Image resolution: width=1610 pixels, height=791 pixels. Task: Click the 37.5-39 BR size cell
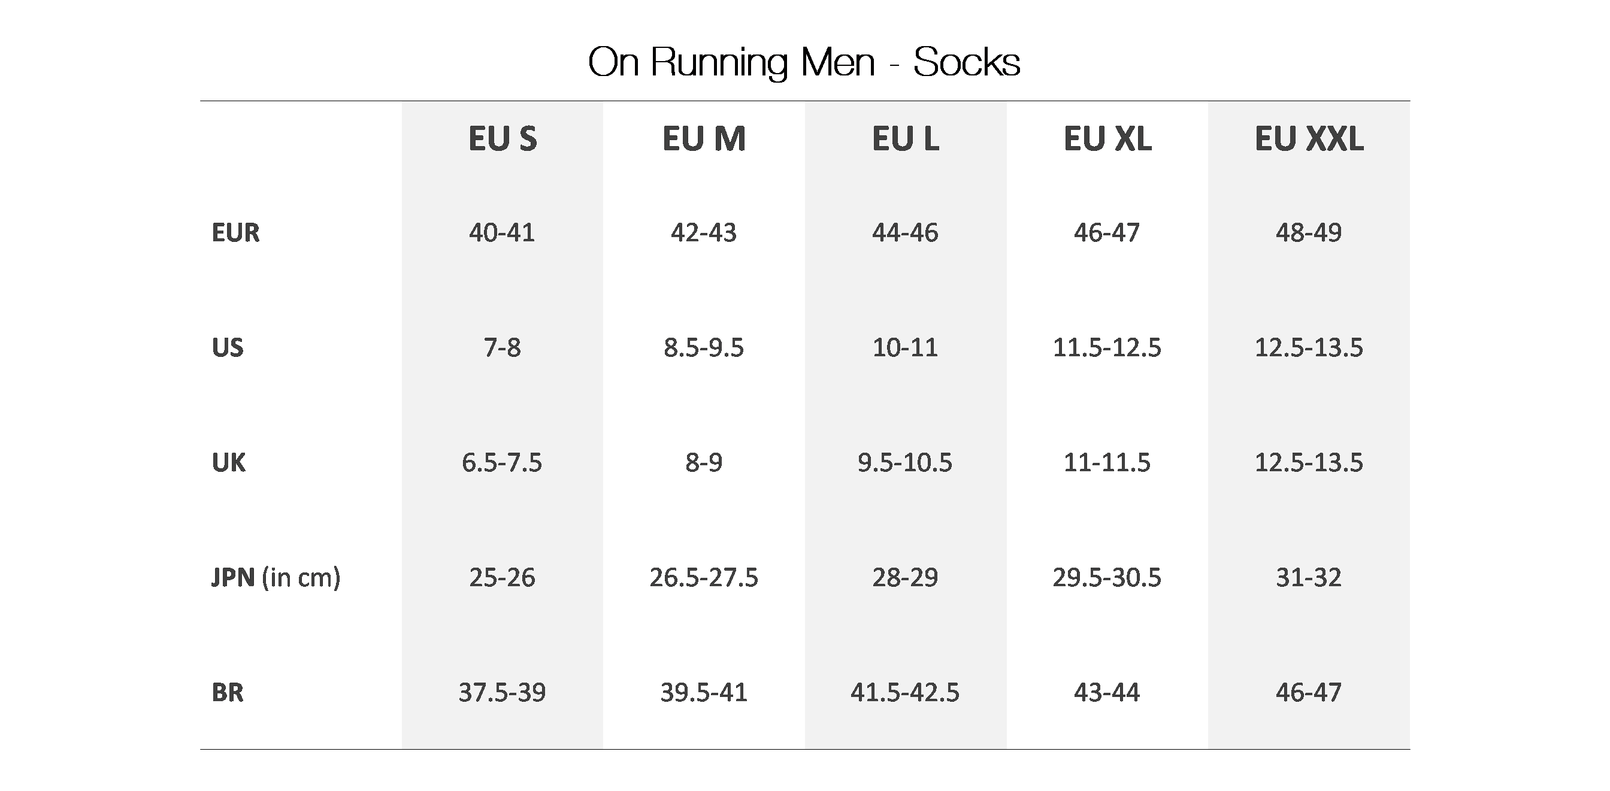(x=502, y=692)
